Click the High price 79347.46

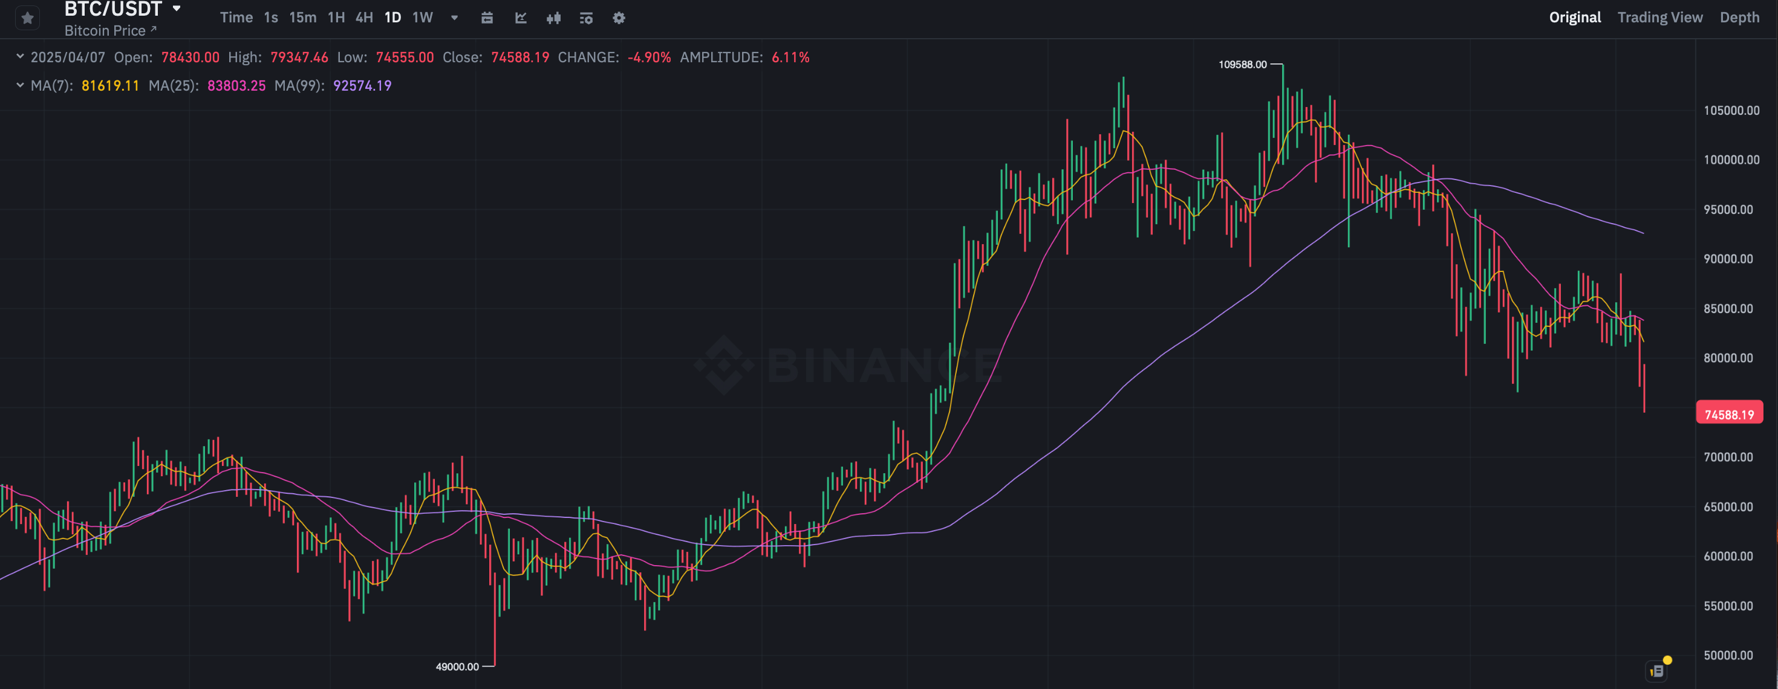coord(299,57)
